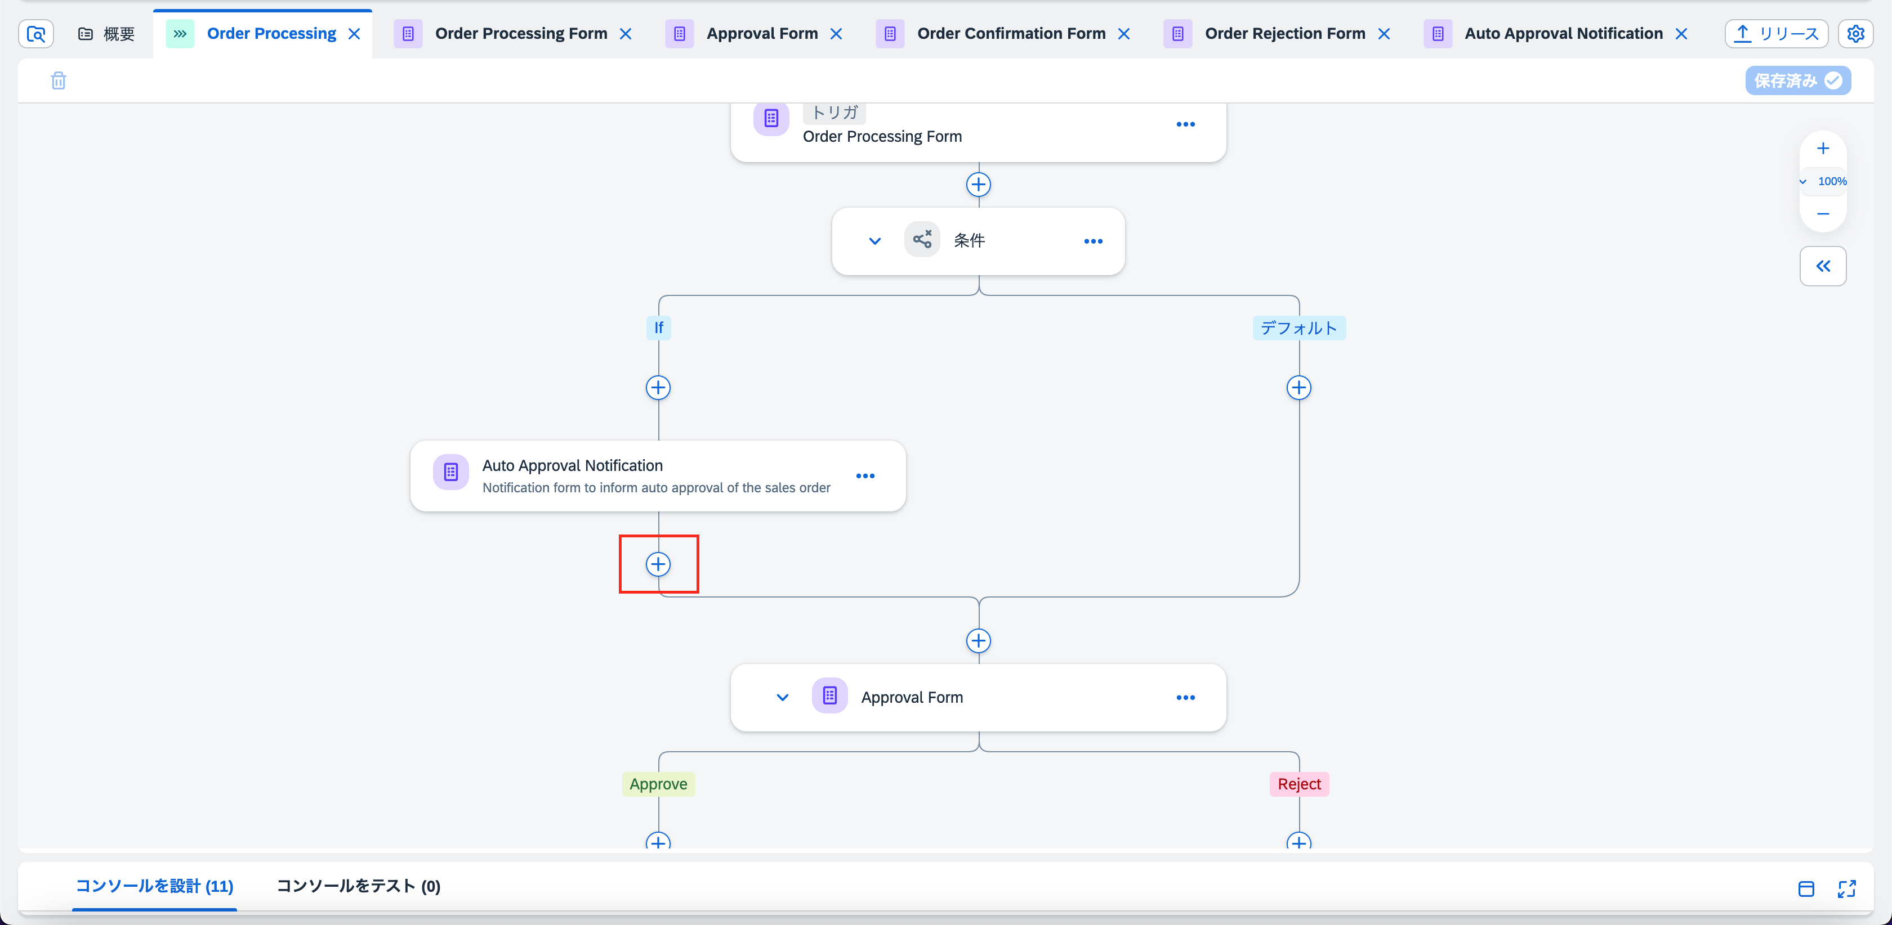This screenshot has width=1892, height=925.
Task: Add step under the デフォルト branch
Action: [x=1298, y=388]
